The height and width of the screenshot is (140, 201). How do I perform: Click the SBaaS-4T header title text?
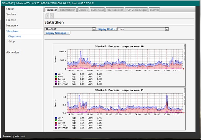[x=8, y=3]
